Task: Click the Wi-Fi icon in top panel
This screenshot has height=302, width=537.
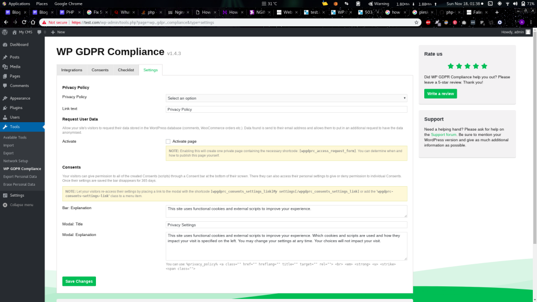Action: point(508,4)
